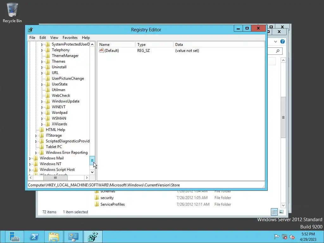Sort values by the Name column header
Viewport: 324px width, 243px height.
(x=116, y=44)
